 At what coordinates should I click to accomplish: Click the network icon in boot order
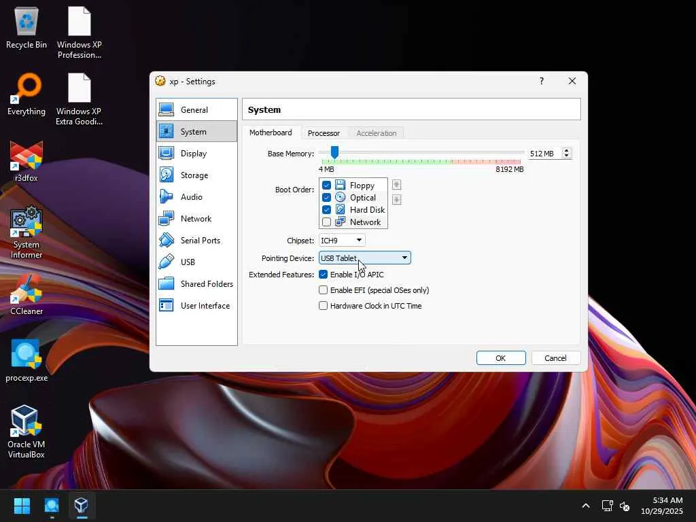click(340, 222)
